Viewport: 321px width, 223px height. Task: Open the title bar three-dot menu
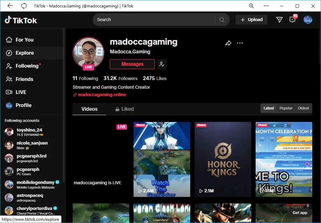click(266, 6)
